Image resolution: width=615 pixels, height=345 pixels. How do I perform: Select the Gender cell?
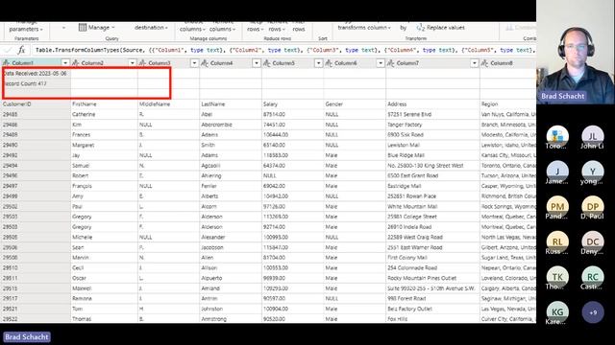tap(355, 104)
